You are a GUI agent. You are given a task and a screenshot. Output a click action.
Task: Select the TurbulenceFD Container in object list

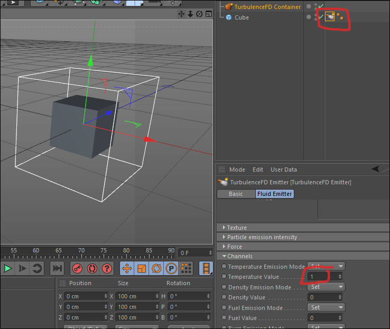[267, 7]
